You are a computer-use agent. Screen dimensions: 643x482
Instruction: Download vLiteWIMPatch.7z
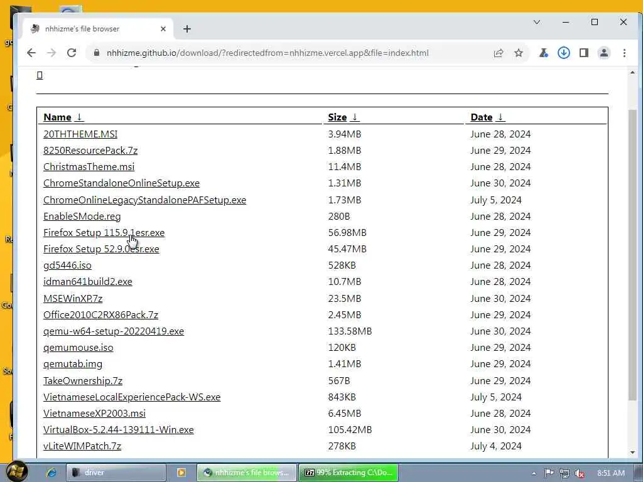pyautogui.click(x=82, y=446)
